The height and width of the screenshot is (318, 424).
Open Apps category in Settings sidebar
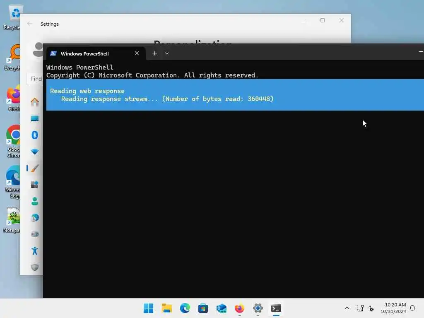[35, 185]
